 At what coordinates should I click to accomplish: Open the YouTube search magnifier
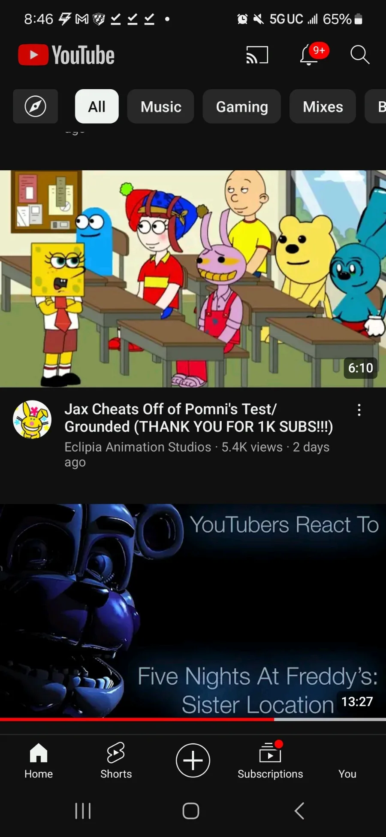(x=359, y=55)
